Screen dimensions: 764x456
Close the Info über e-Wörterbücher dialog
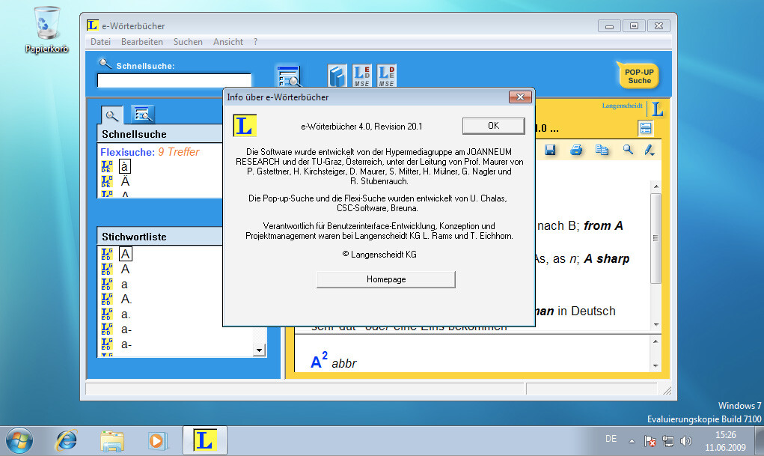click(x=520, y=97)
